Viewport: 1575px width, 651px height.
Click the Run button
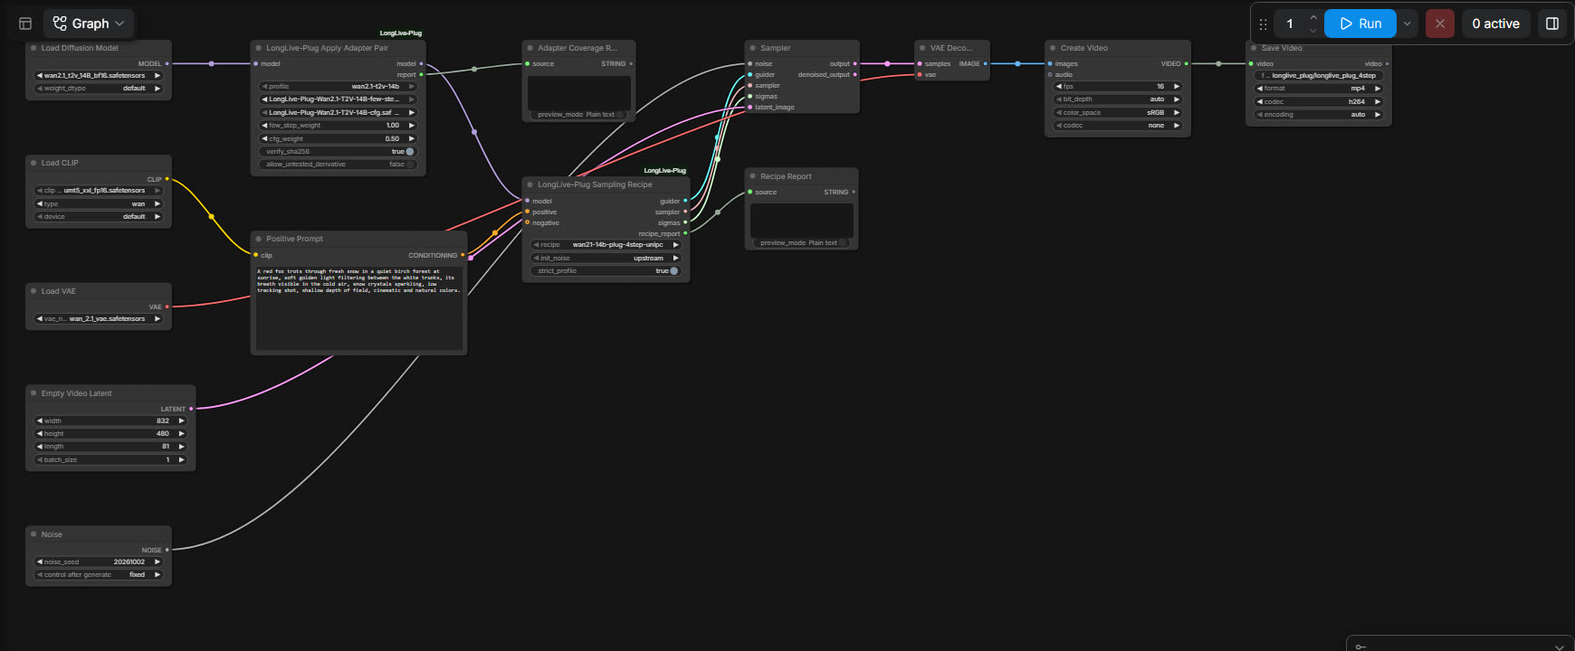click(1360, 24)
